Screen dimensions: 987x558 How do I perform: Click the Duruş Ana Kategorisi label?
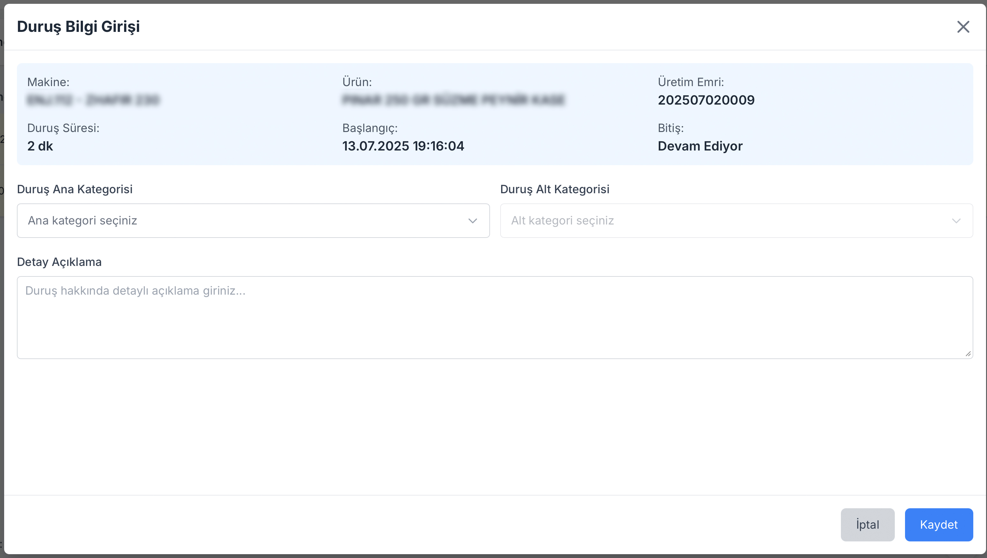(x=75, y=189)
